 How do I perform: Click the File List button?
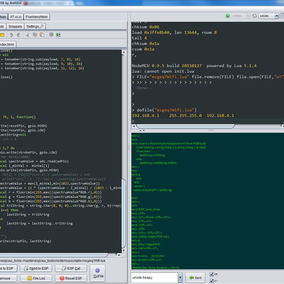pyautogui.click(x=36, y=278)
